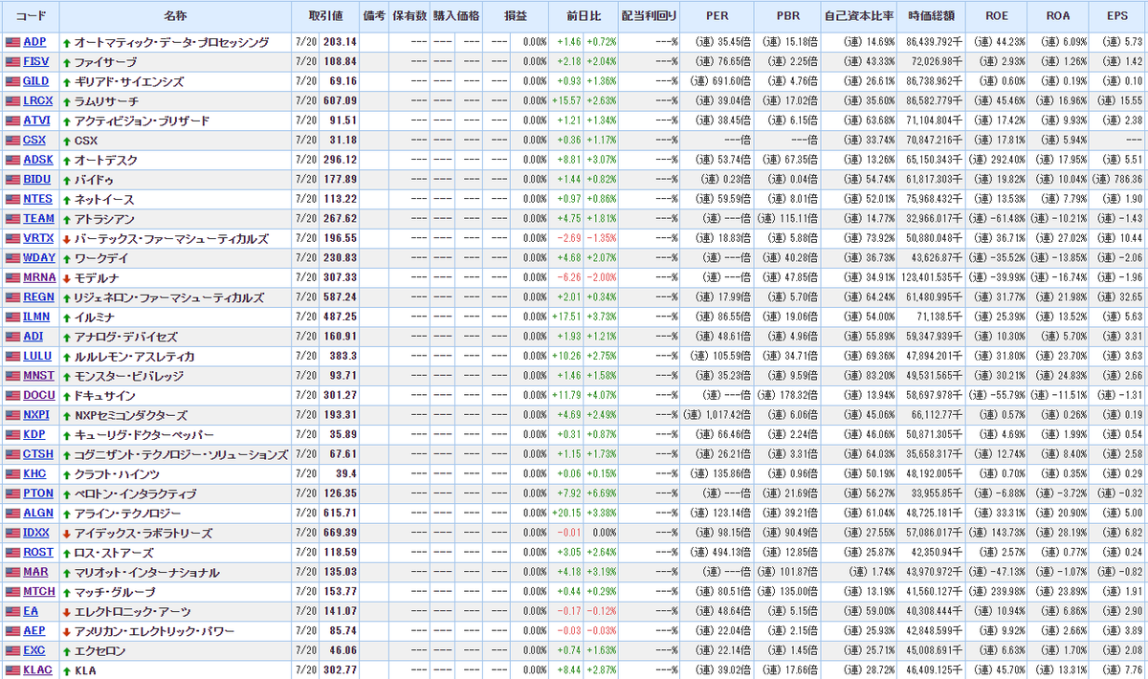Click the red down arrow for バーテックス・ファーマシューティカルズ
This screenshot has height=679, width=1148.
(66, 239)
